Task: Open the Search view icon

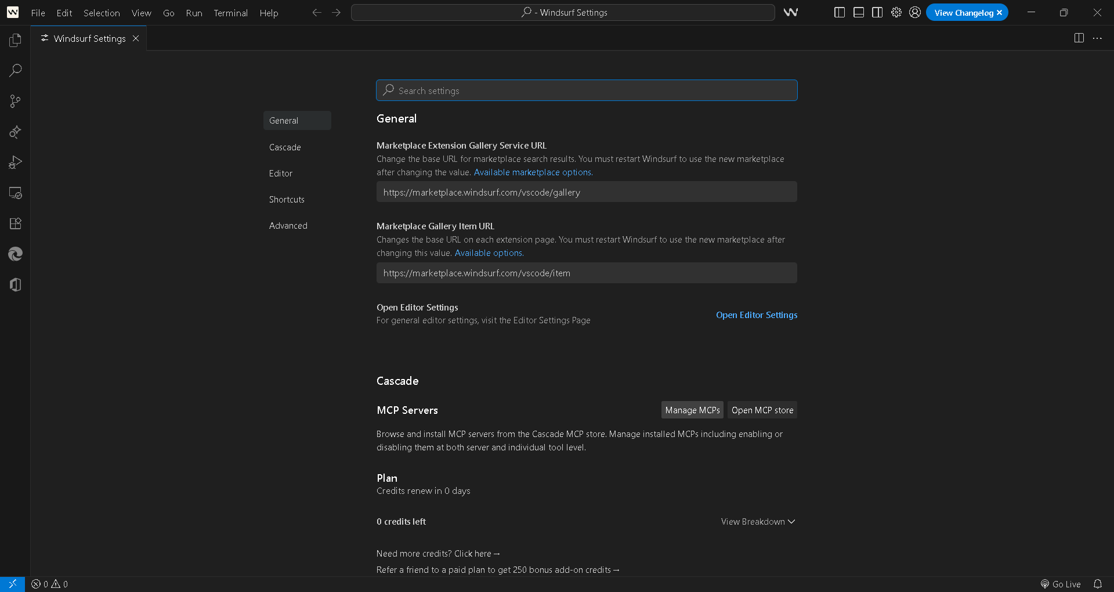Action: [15, 71]
